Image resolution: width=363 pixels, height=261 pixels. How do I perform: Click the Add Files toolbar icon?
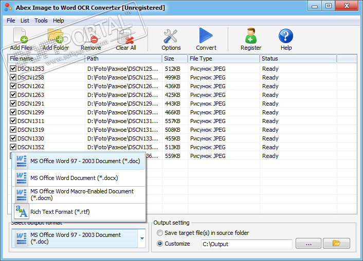click(21, 35)
